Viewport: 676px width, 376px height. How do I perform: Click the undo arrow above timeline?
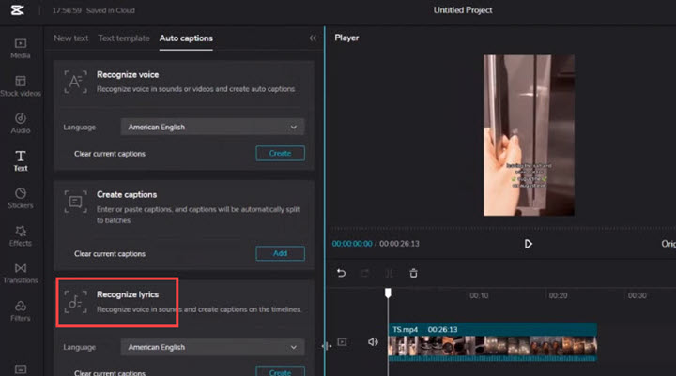pos(341,273)
